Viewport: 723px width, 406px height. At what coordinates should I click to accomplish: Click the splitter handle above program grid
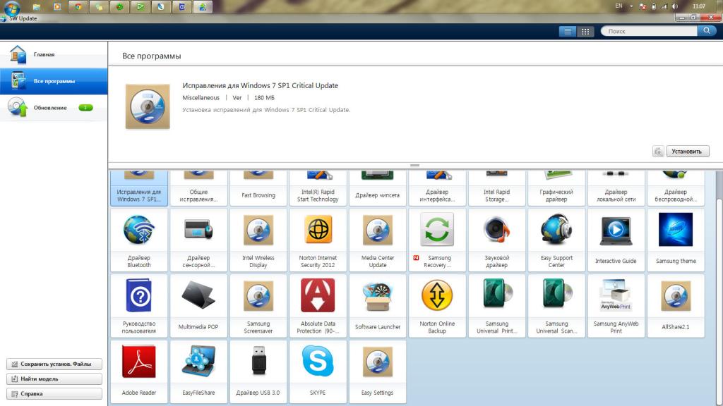point(414,165)
